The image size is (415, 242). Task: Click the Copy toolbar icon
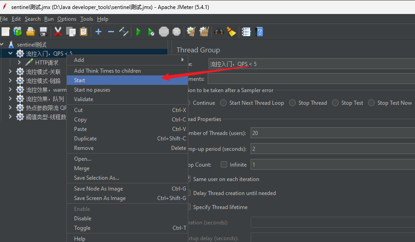(70, 32)
